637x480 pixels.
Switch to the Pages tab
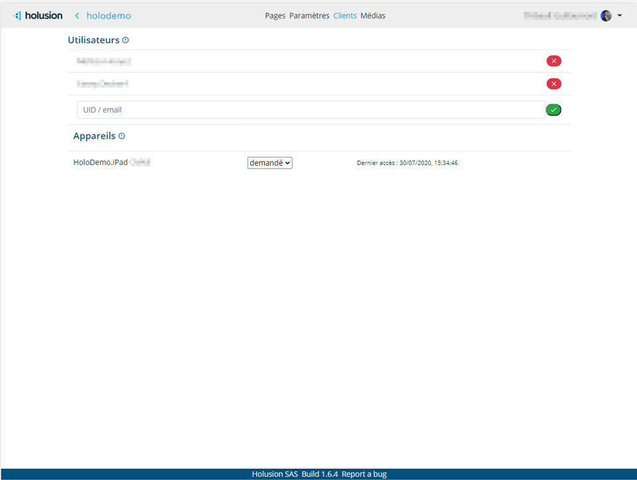pos(275,15)
